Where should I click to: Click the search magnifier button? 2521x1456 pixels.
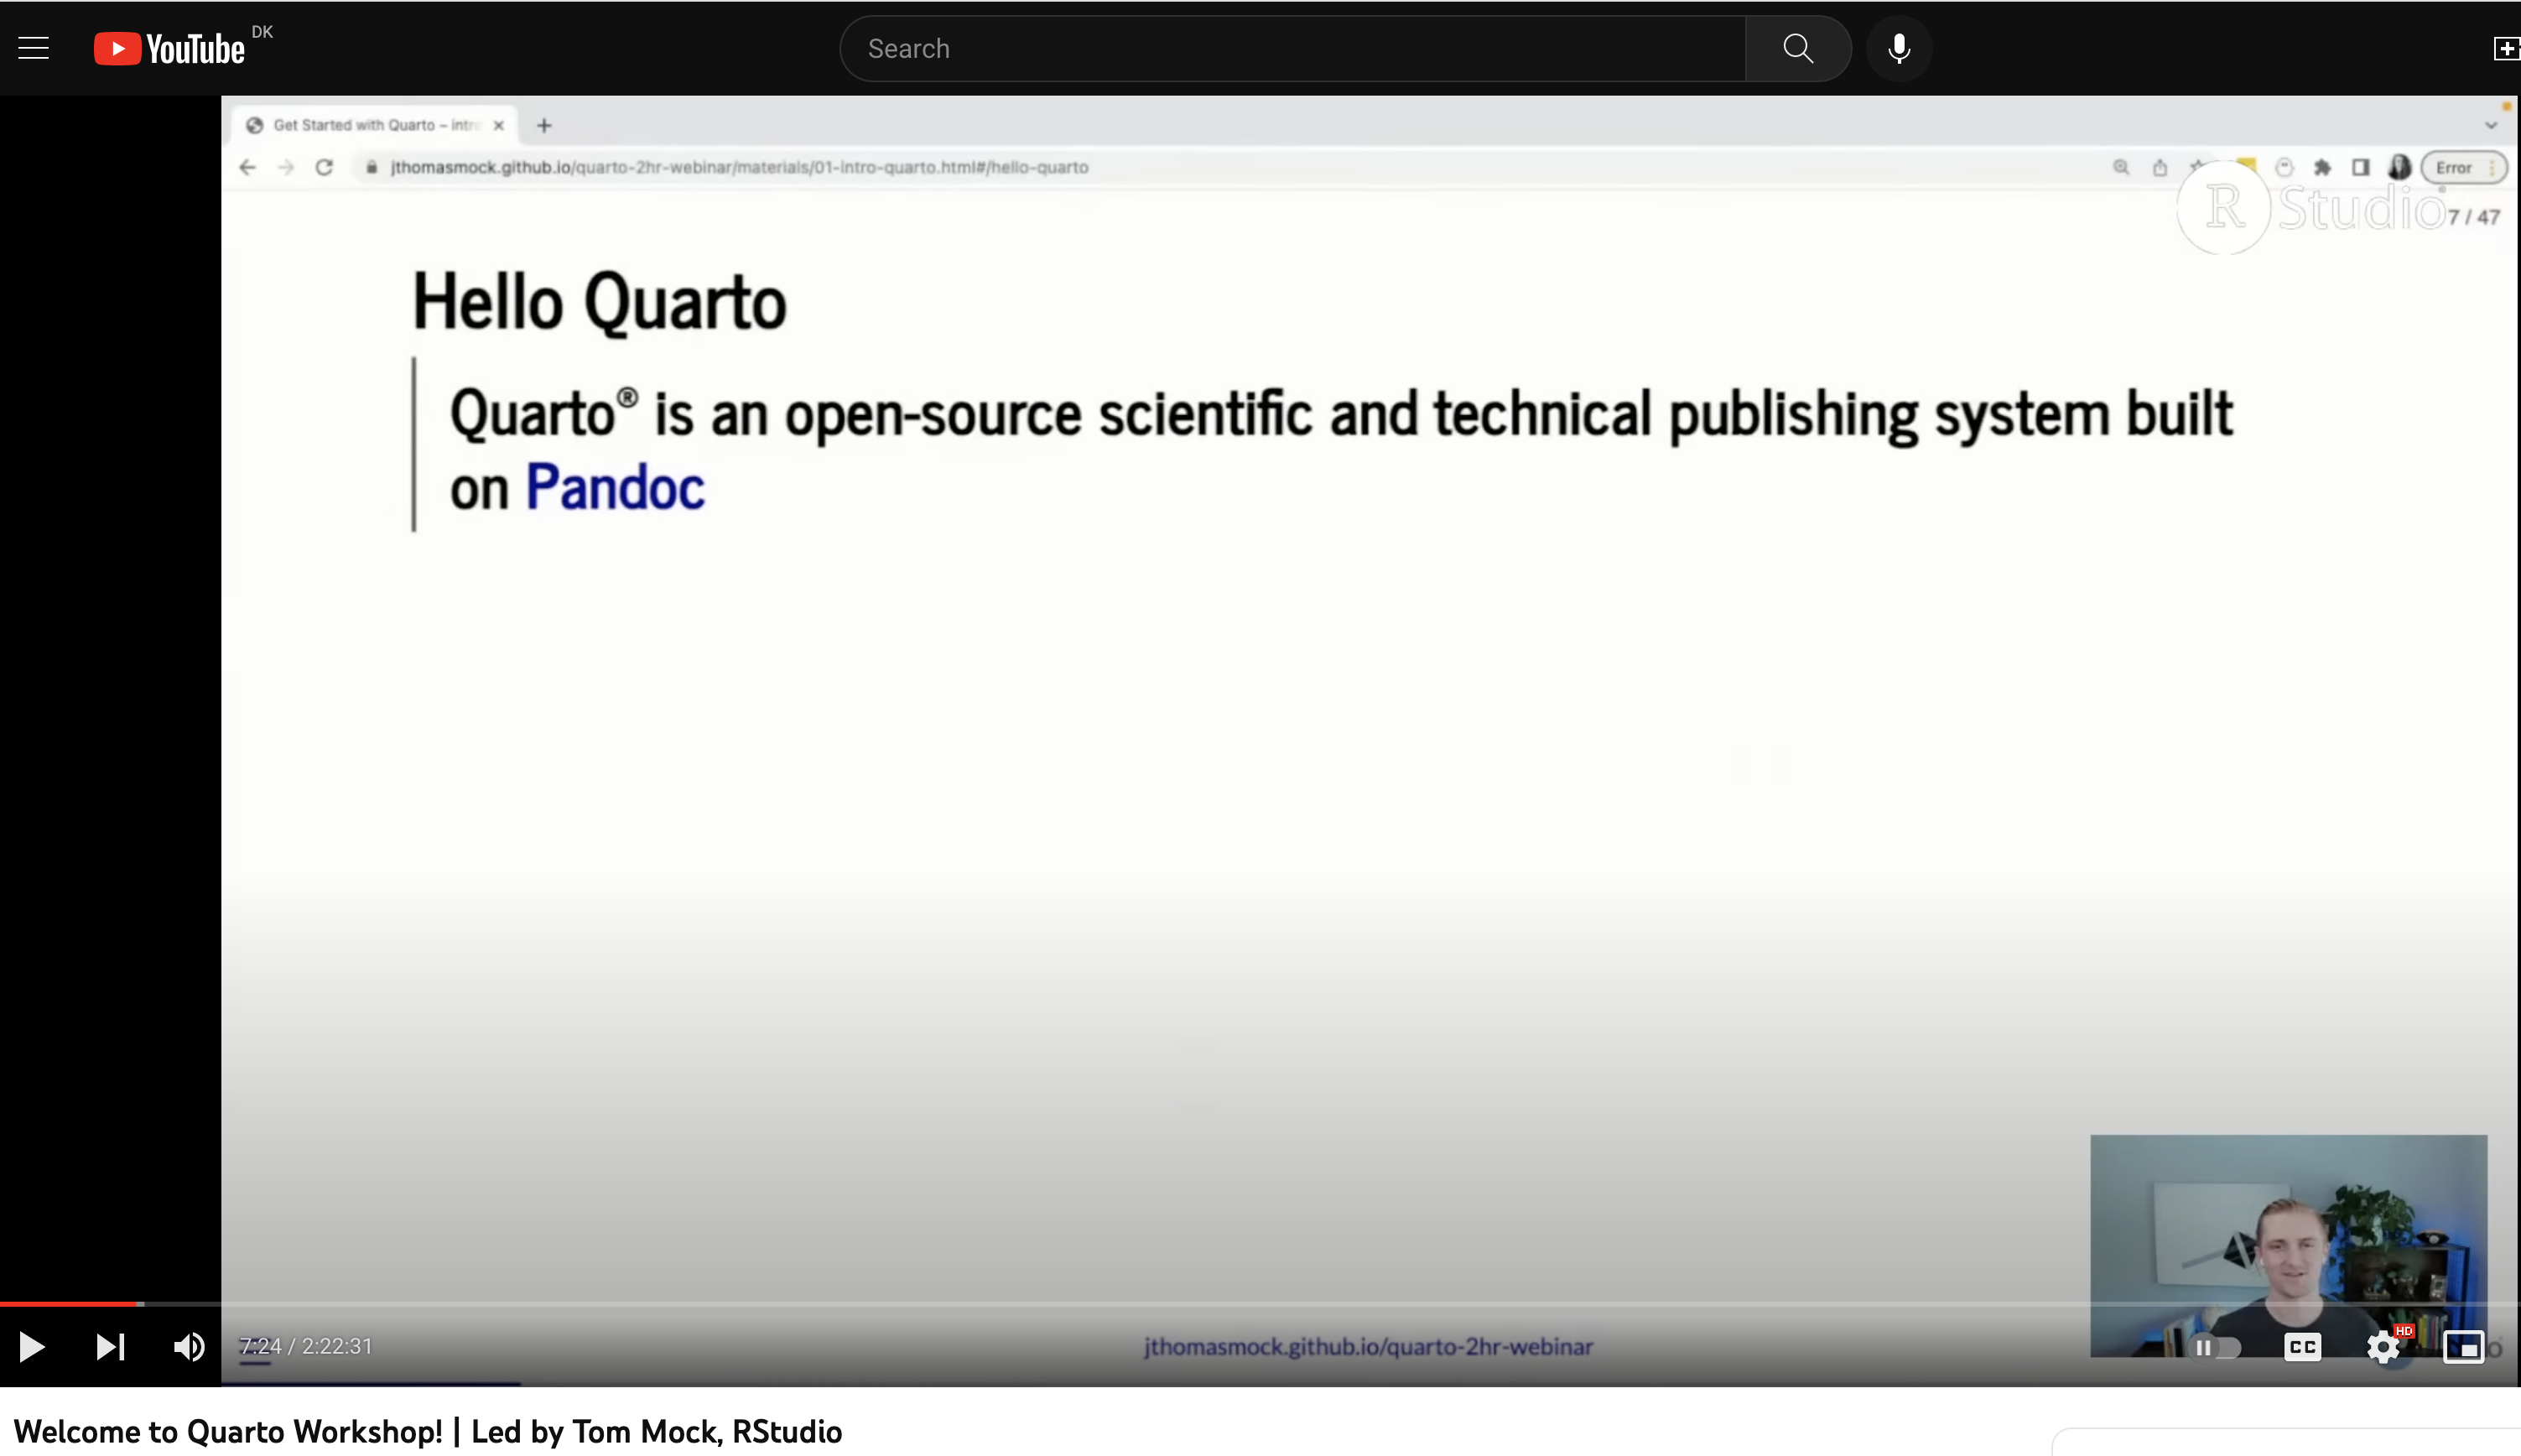click(x=1797, y=48)
